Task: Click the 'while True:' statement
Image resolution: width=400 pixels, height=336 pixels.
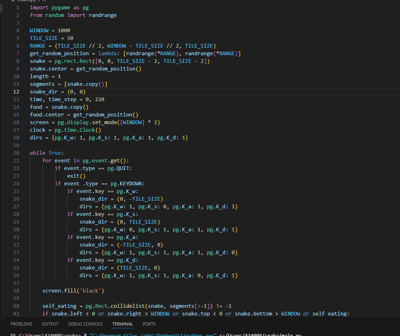Action: [47, 153]
